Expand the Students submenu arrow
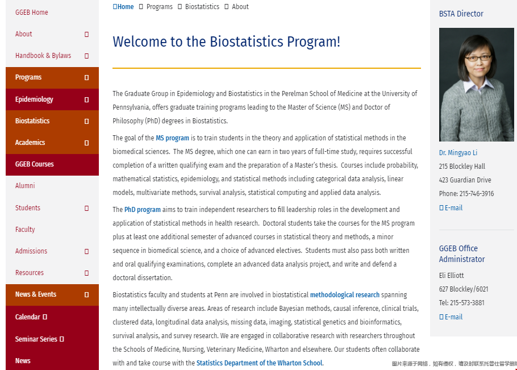The image size is (517, 370). click(86, 208)
